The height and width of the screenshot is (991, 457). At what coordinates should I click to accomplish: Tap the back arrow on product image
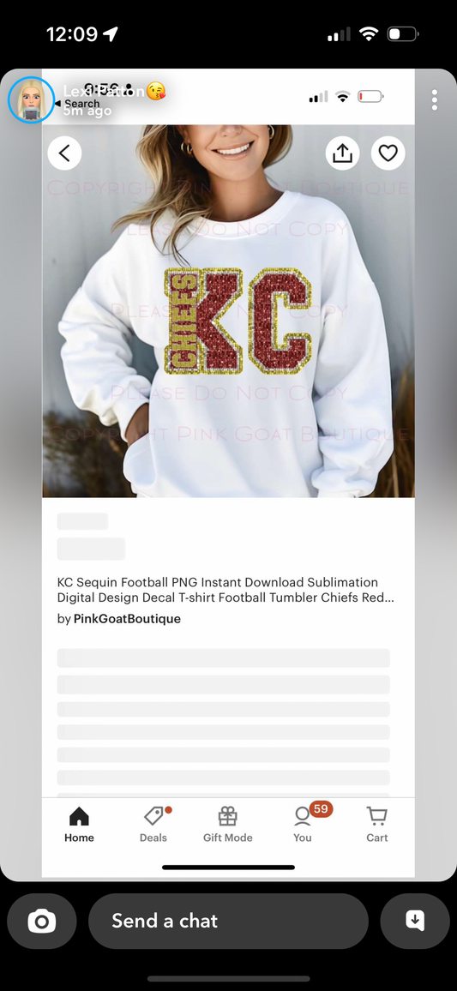tap(64, 153)
